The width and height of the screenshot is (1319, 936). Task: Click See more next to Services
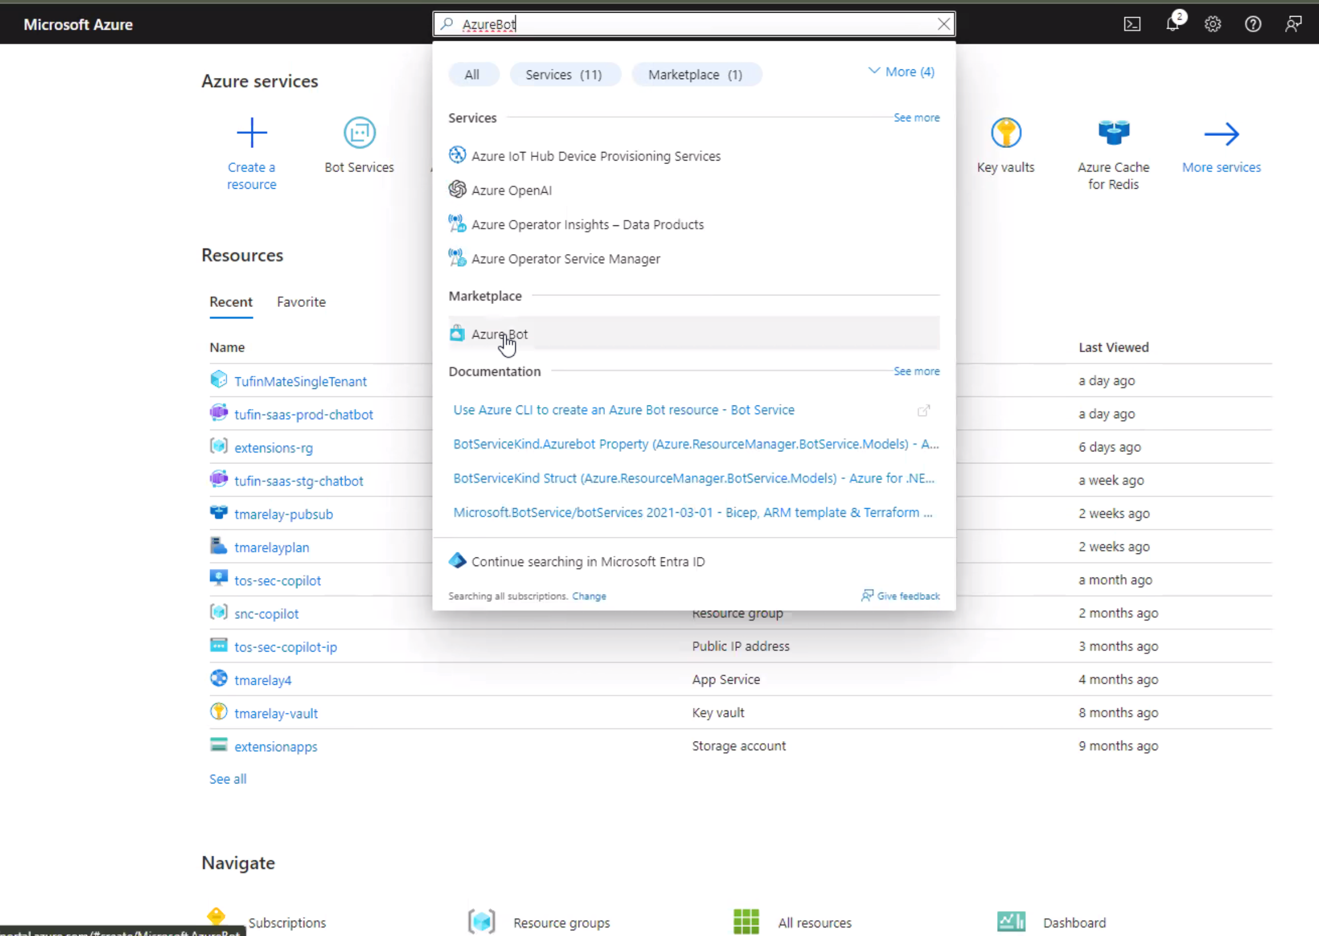[x=916, y=118]
